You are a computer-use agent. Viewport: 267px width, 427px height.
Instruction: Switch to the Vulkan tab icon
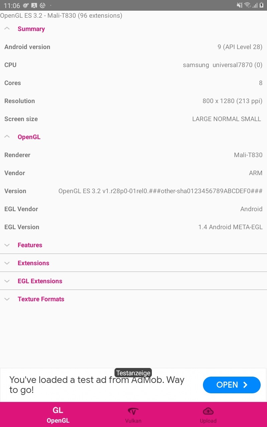tap(133, 411)
